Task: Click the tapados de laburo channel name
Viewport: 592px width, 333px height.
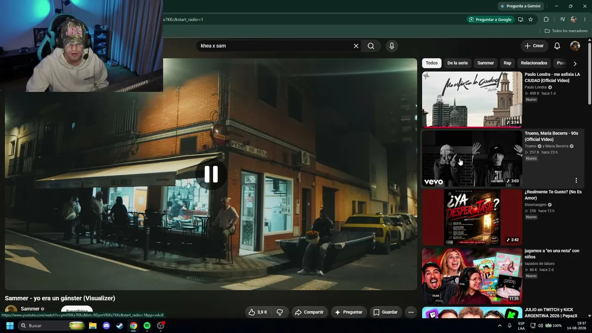Action: (539, 264)
